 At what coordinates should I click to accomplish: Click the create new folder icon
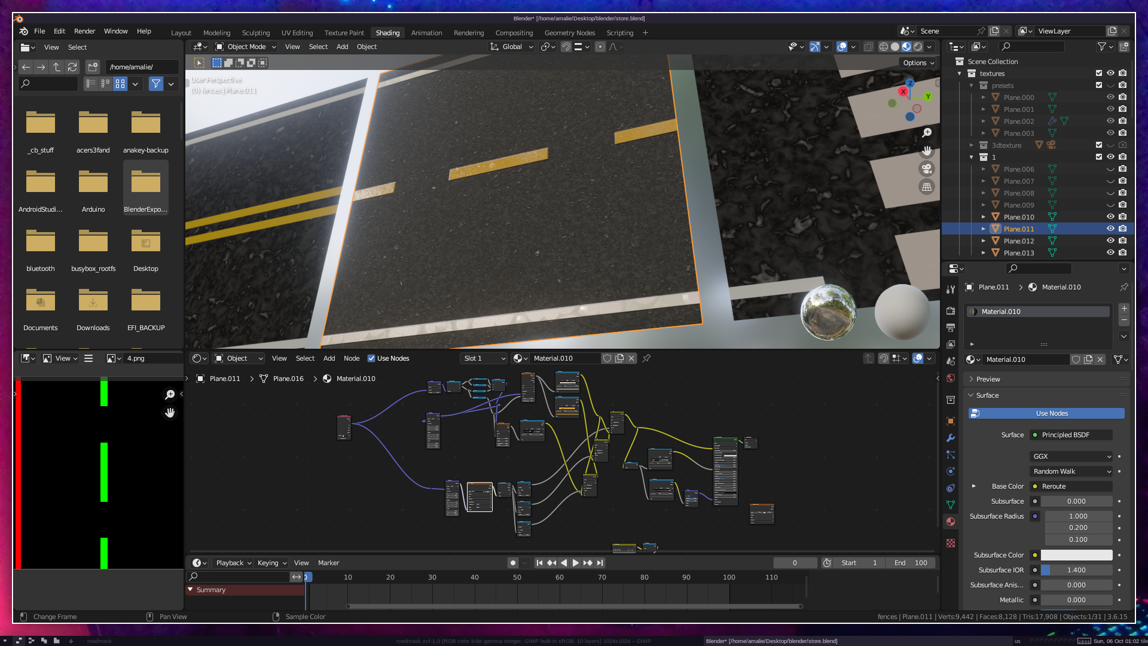pyautogui.click(x=92, y=67)
